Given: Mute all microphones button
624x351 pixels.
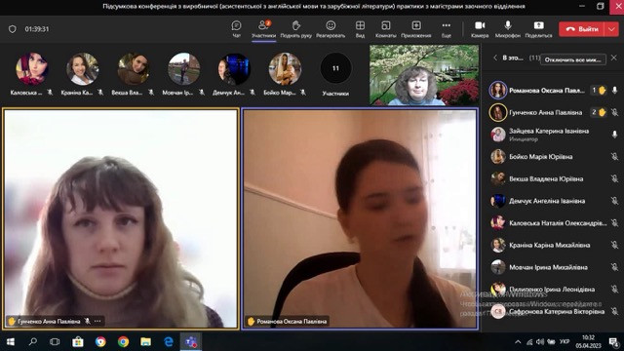Looking at the screenshot, I should [573, 59].
